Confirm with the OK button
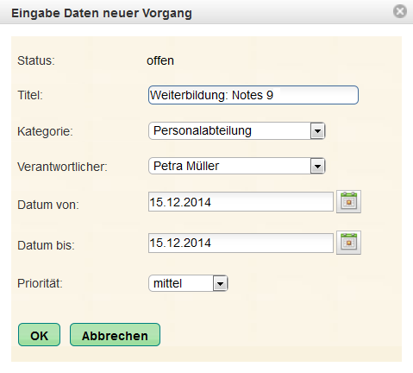 pyautogui.click(x=39, y=335)
